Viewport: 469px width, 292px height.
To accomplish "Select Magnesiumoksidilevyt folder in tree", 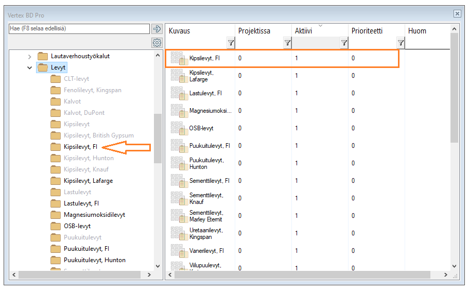I will [94, 215].
